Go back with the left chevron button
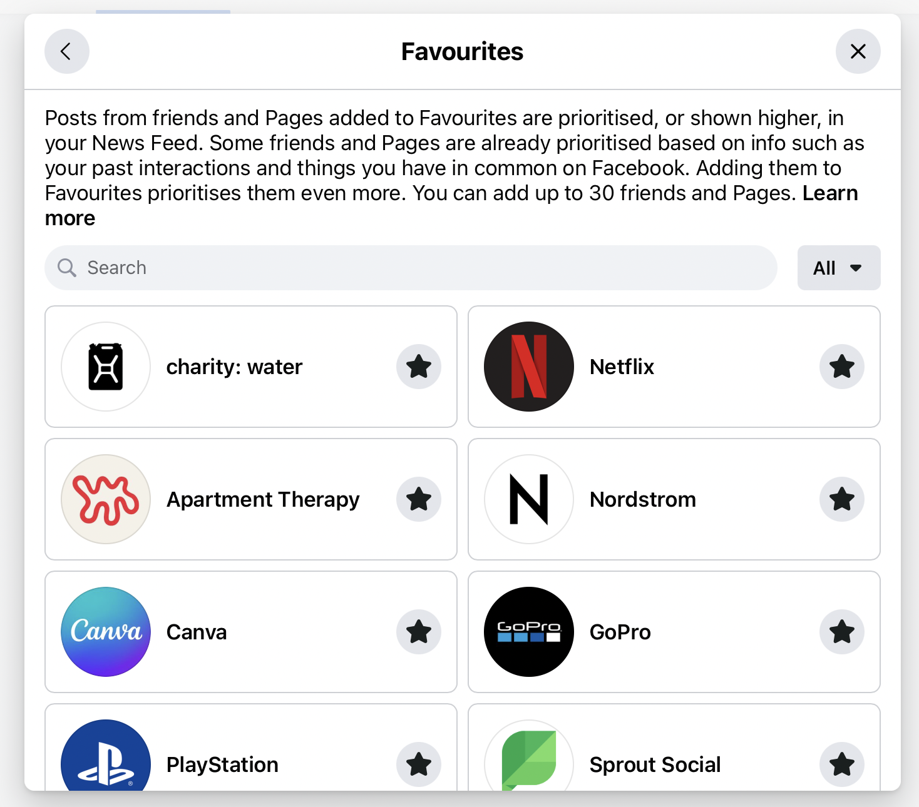Viewport: 919px width, 807px height. (67, 51)
